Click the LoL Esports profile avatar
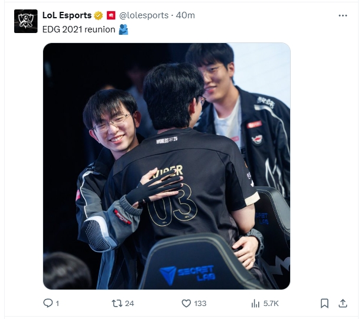 pos(26,21)
